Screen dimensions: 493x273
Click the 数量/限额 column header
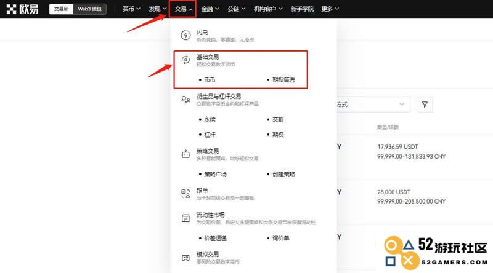point(388,127)
